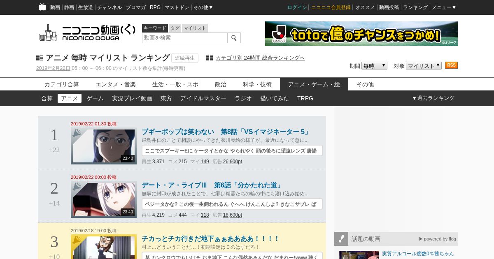The image size is (494, 259).
Task: Click the TV icon in top navigation bar
Action: 42,7
